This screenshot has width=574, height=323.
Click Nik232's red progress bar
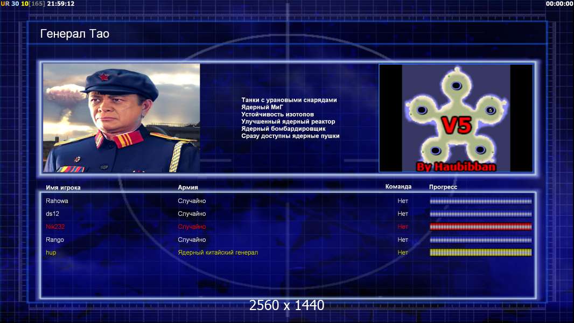[481, 227]
